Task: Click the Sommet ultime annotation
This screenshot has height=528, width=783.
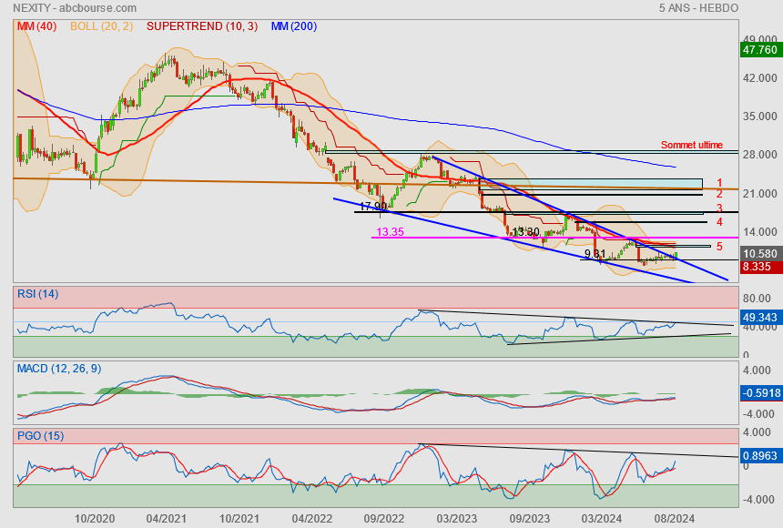Action: [692, 145]
